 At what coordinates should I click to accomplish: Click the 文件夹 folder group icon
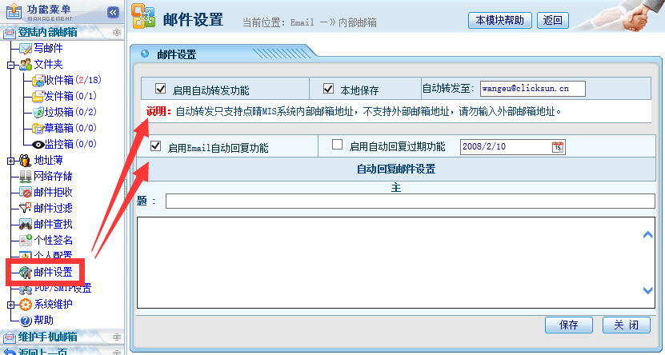click(x=26, y=65)
